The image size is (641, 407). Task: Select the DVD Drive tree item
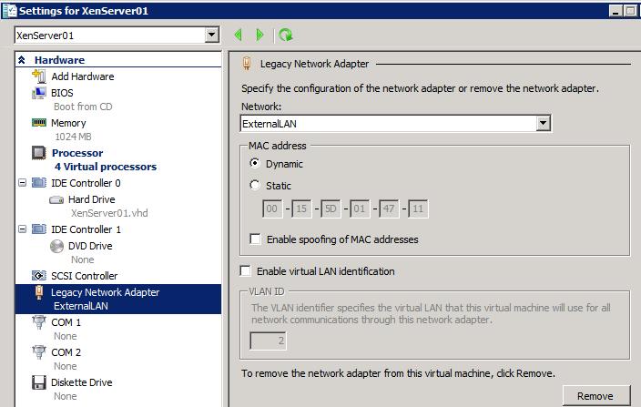(90, 246)
